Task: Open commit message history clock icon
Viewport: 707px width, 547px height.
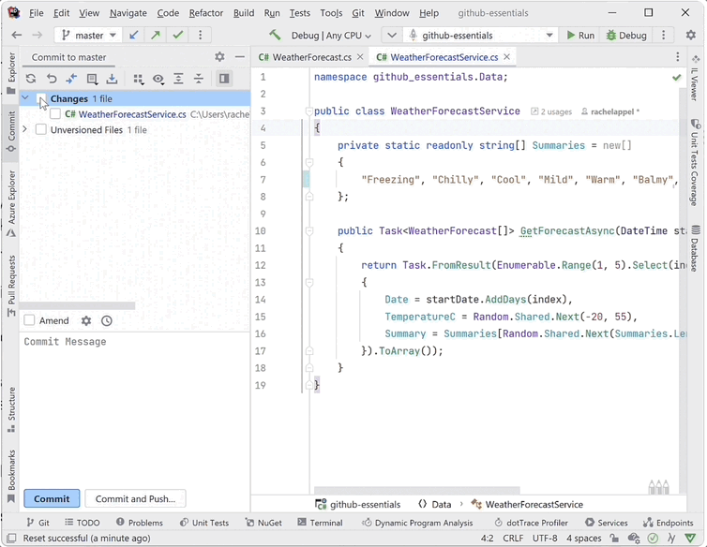Action: [x=107, y=320]
